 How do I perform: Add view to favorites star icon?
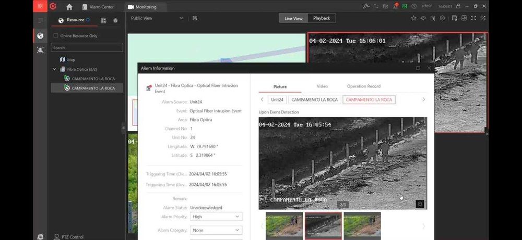[413, 18]
